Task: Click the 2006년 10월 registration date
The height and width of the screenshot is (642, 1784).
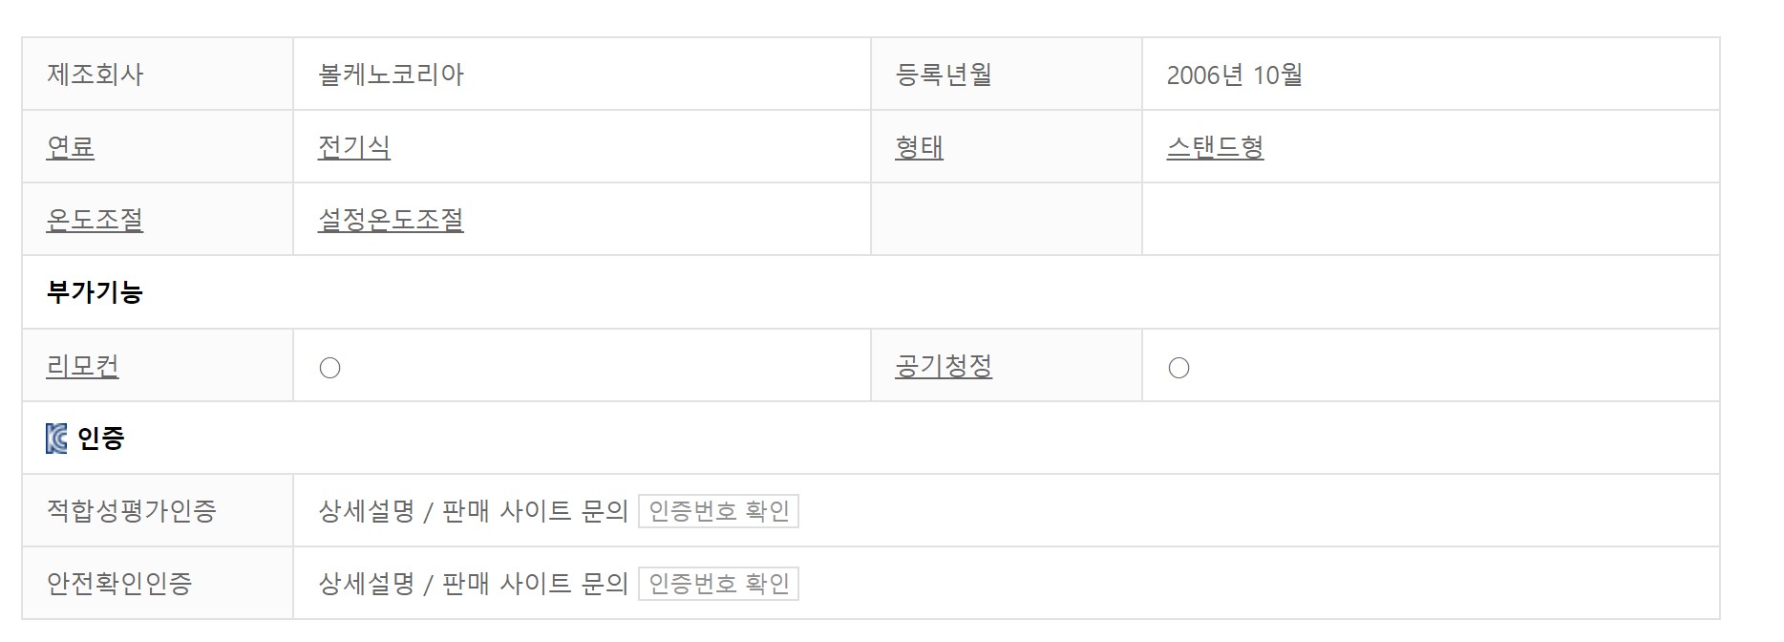Action: pos(1234,75)
